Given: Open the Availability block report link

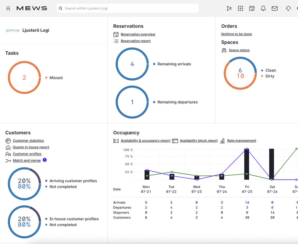Looking at the screenshot, I should (x=199, y=141).
